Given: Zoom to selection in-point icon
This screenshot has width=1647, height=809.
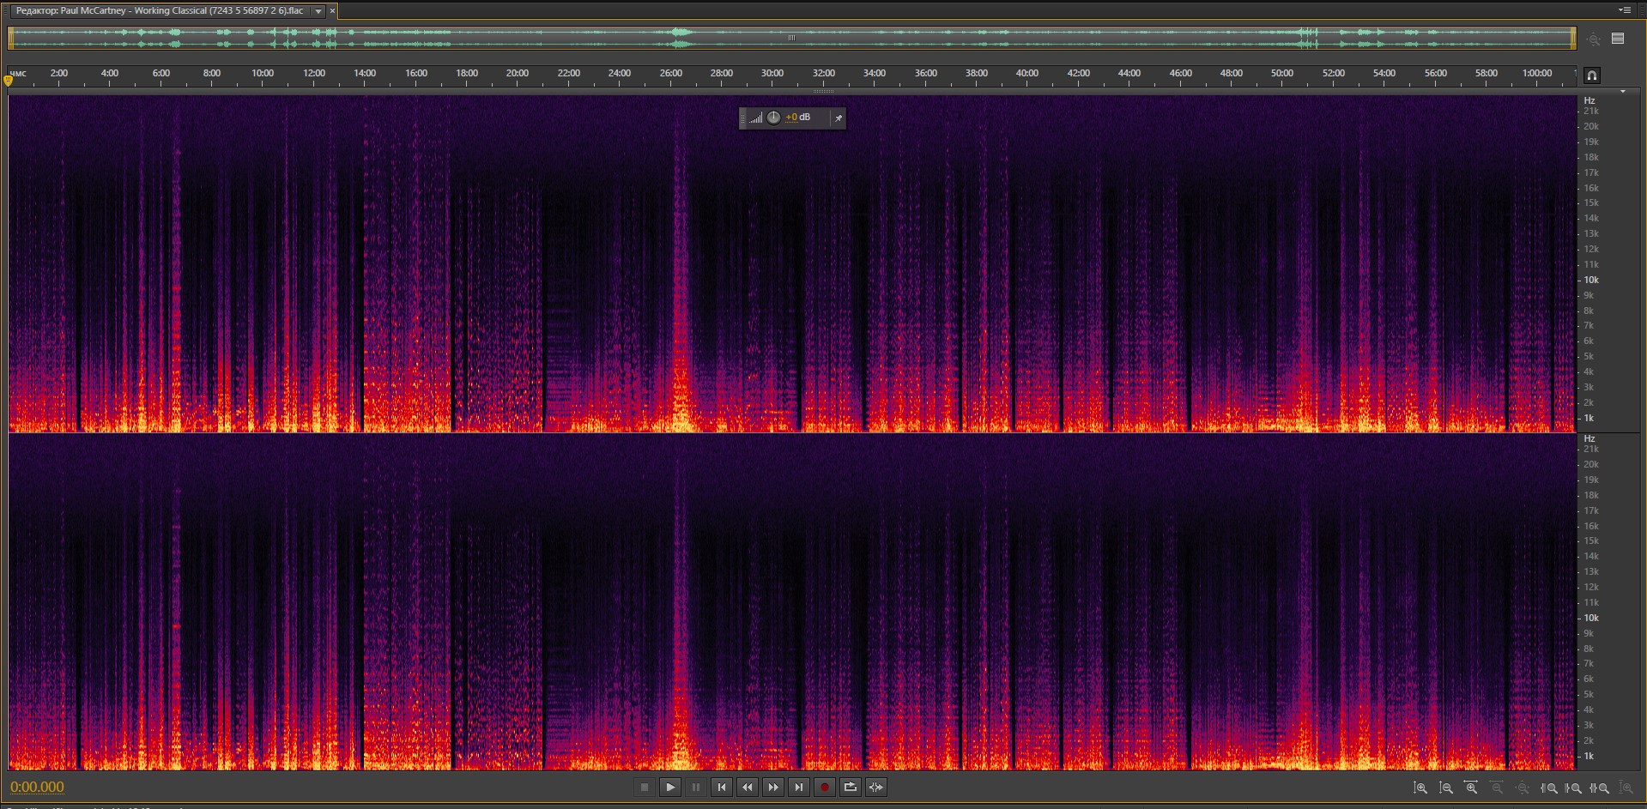Looking at the screenshot, I should point(1549,788).
